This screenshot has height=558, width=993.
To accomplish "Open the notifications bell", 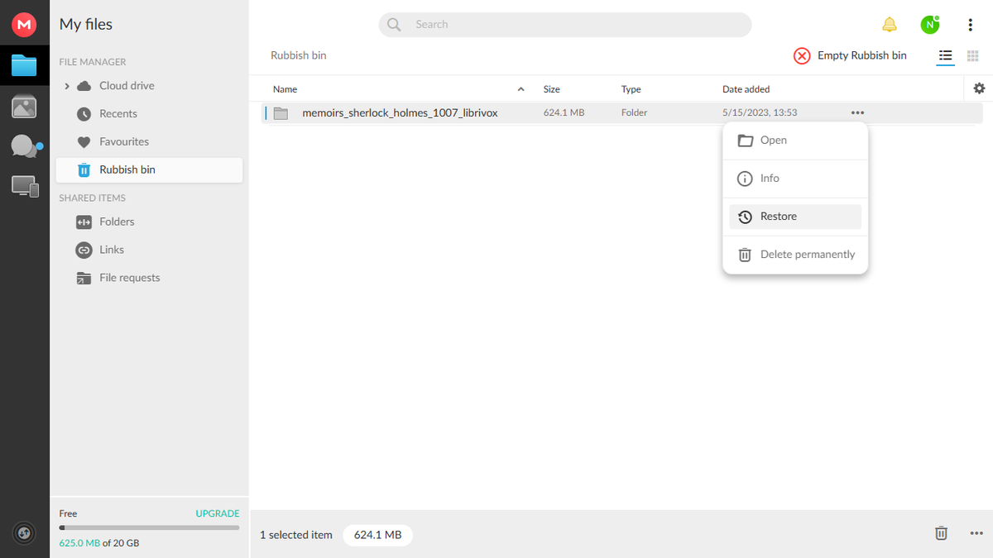I will pyautogui.click(x=890, y=24).
